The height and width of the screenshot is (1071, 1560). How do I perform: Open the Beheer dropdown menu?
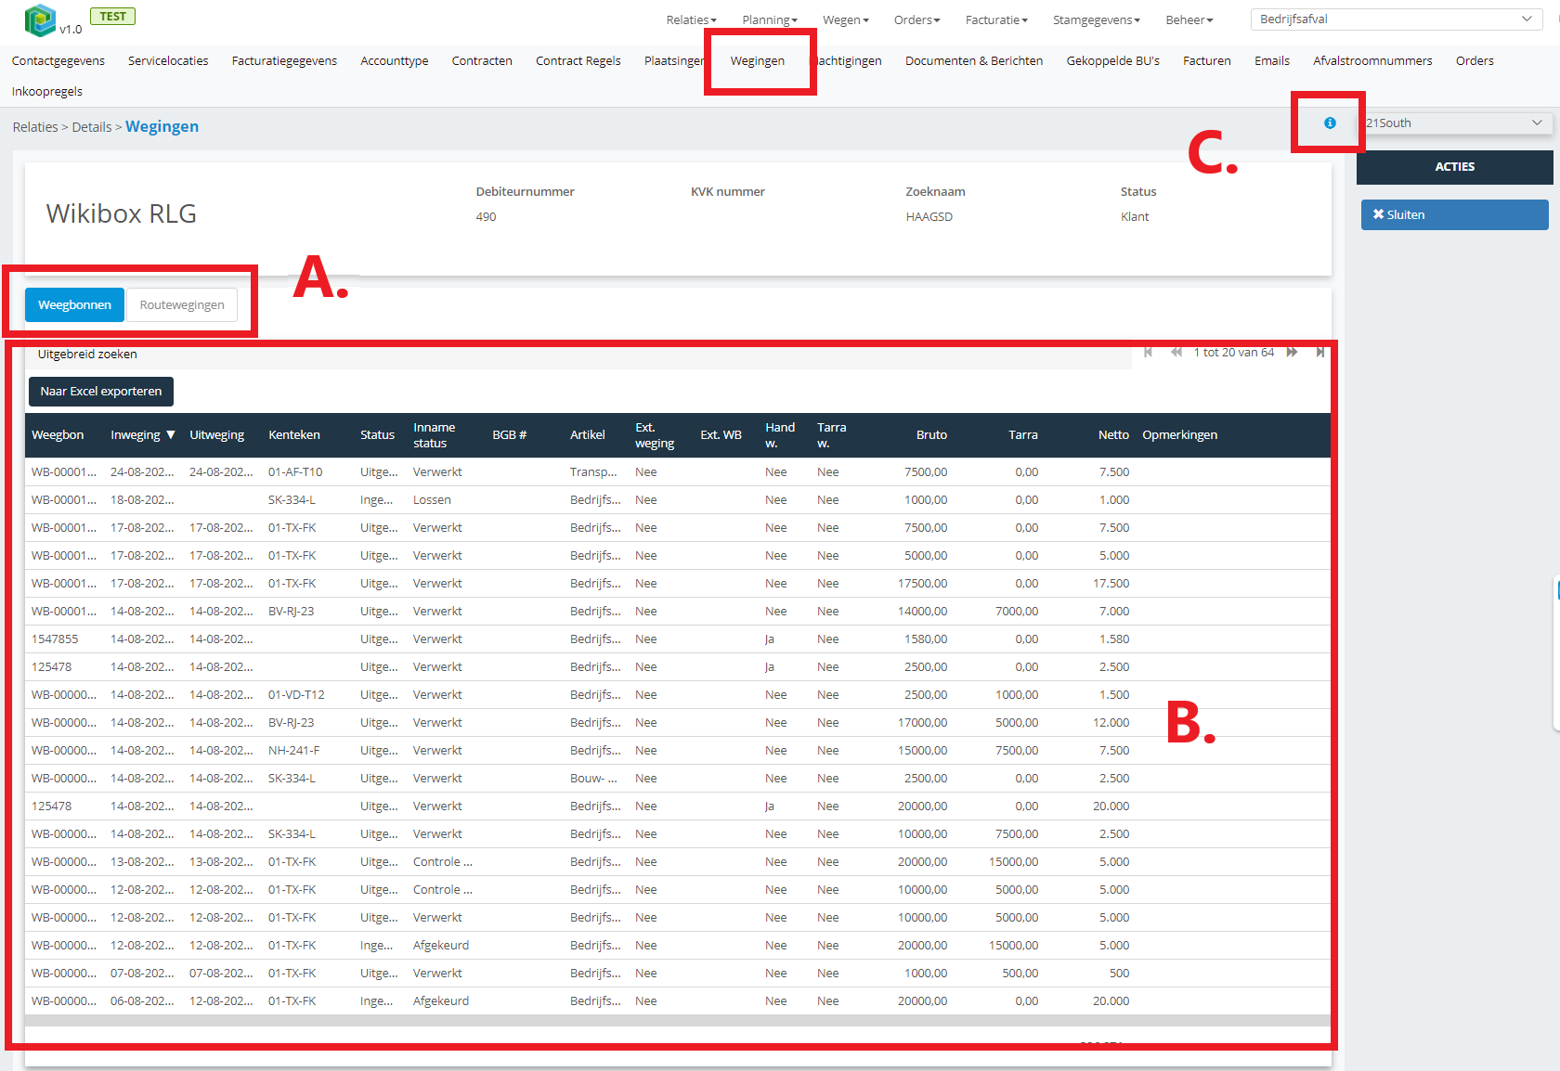tap(1189, 19)
